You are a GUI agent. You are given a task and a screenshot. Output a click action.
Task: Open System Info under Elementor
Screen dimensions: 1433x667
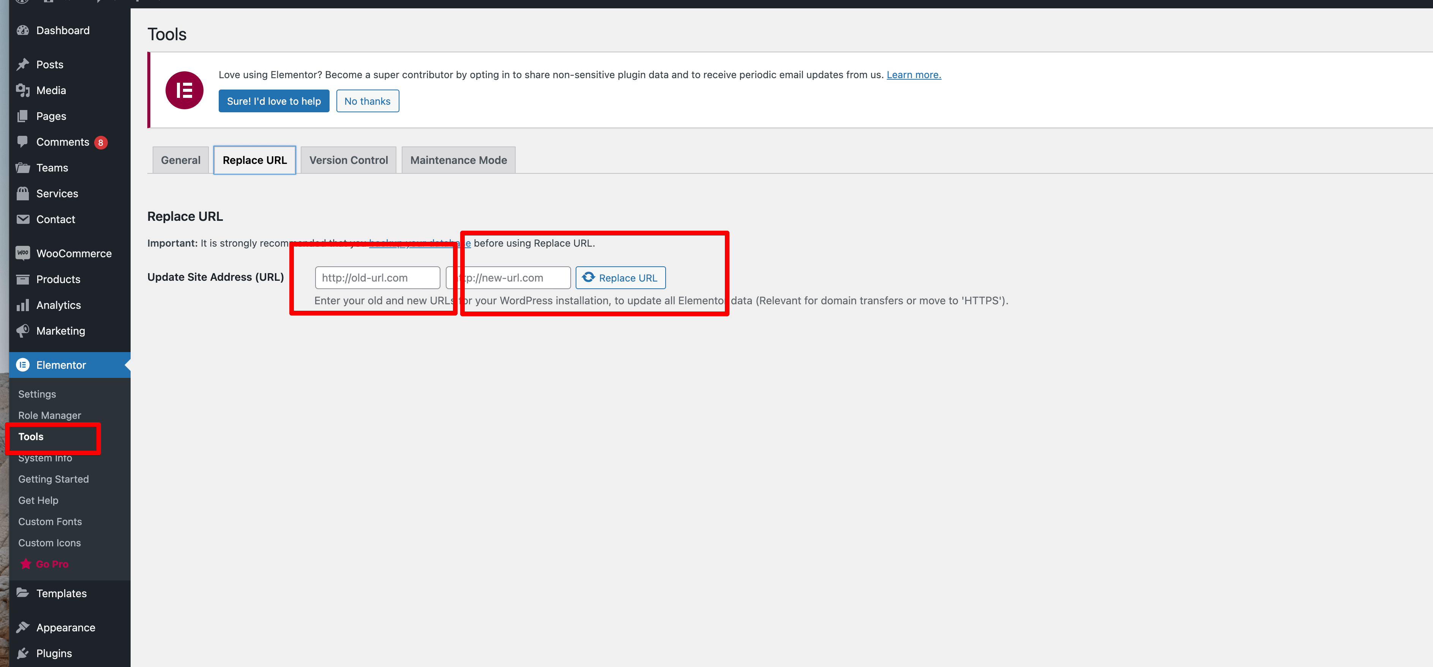(45, 459)
